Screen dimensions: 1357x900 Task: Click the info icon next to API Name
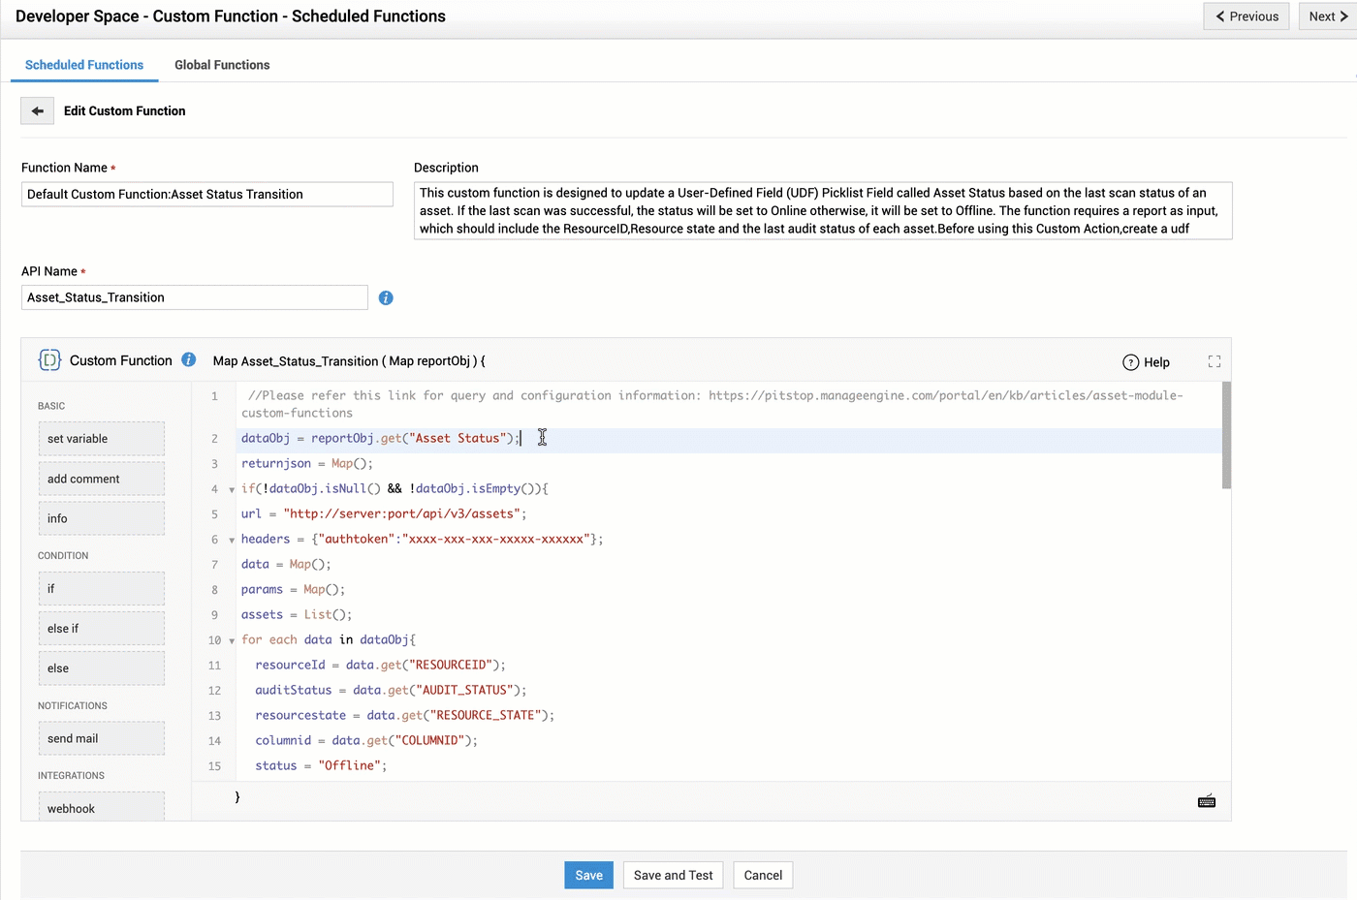[x=386, y=298]
